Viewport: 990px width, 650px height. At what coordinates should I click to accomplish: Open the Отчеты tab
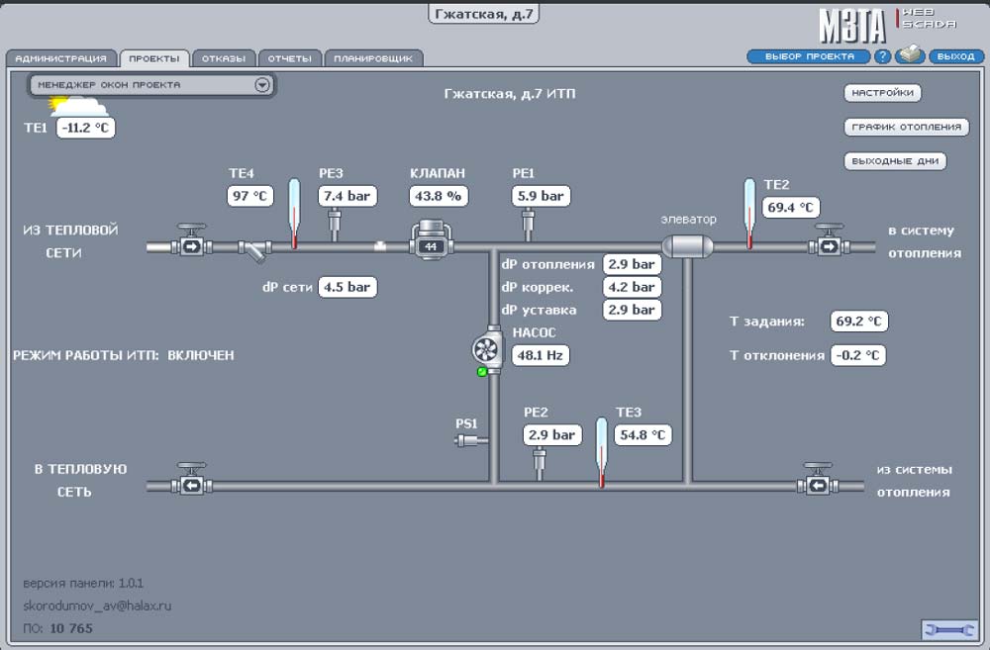[290, 58]
